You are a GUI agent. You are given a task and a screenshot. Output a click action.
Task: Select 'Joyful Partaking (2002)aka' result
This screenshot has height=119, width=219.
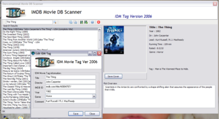pos(16,97)
